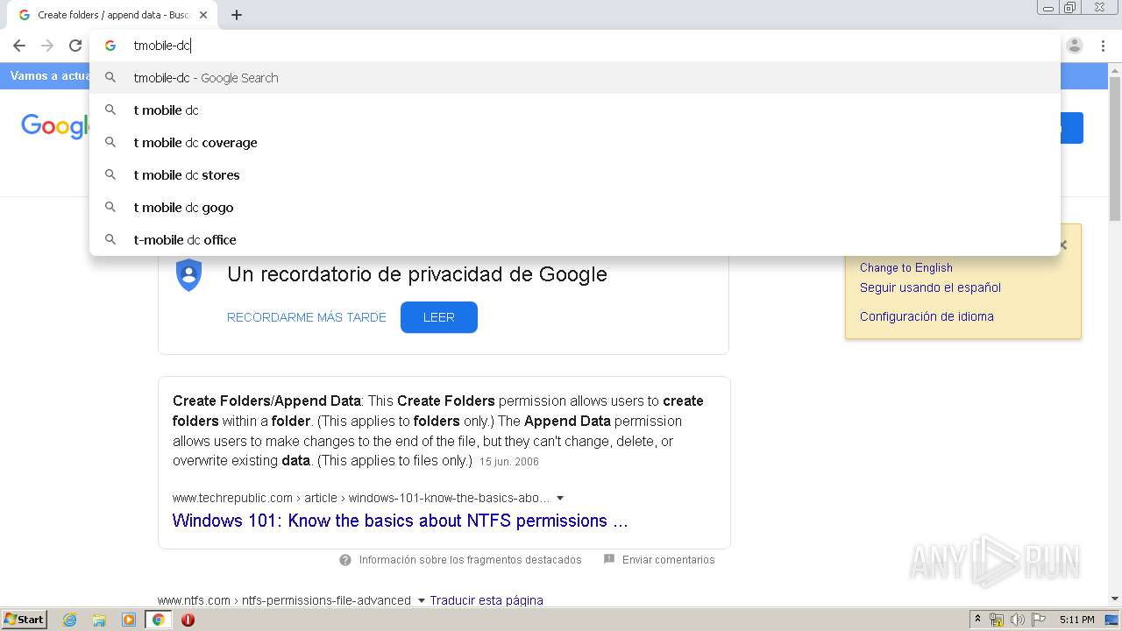
Task: Choose suggestion 't mobile dc stores'
Action: tap(575, 175)
